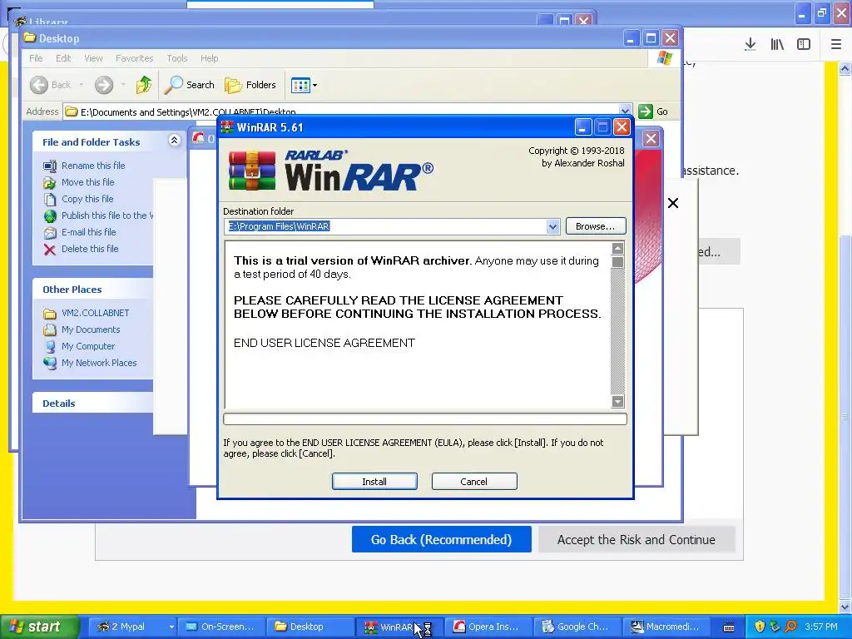This screenshot has height=639, width=852.
Task: Toggle Folders pane in Explorer toolbar
Action: [250, 85]
